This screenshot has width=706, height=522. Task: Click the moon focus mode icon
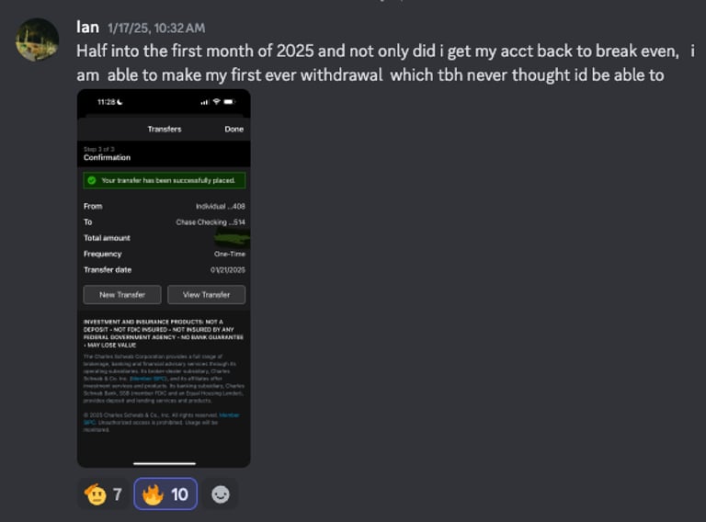[120, 102]
